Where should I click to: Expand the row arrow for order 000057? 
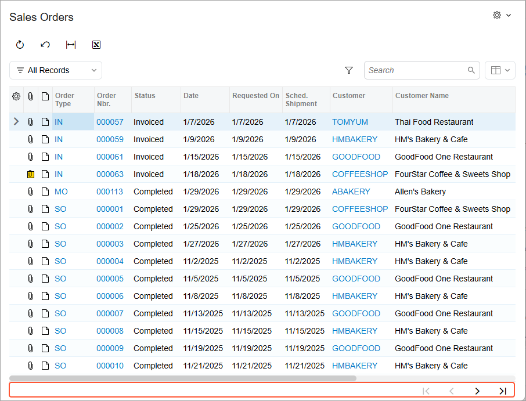[x=16, y=121]
